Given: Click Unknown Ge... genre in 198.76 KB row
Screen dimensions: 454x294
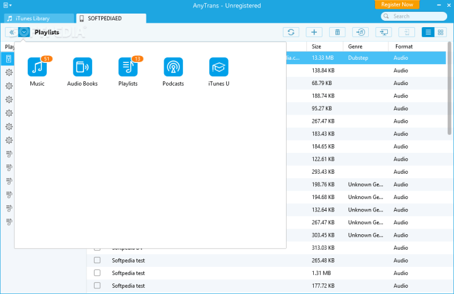Looking at the screenshot, I should 366,184.
